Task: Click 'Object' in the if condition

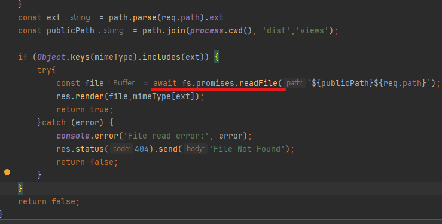Action: [x=51, y=57]
